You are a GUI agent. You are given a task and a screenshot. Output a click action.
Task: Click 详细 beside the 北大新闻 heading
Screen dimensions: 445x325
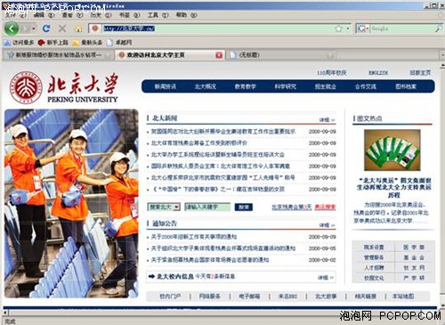coord(327,119)
